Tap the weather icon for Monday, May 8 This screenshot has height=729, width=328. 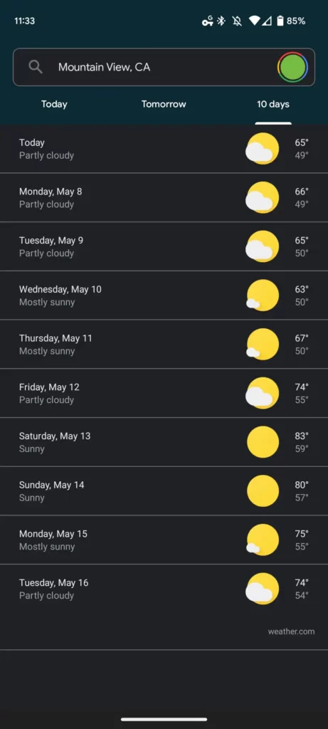coord(263,198)
